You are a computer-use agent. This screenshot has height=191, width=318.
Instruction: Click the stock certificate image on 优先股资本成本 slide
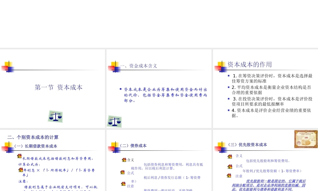306,139
